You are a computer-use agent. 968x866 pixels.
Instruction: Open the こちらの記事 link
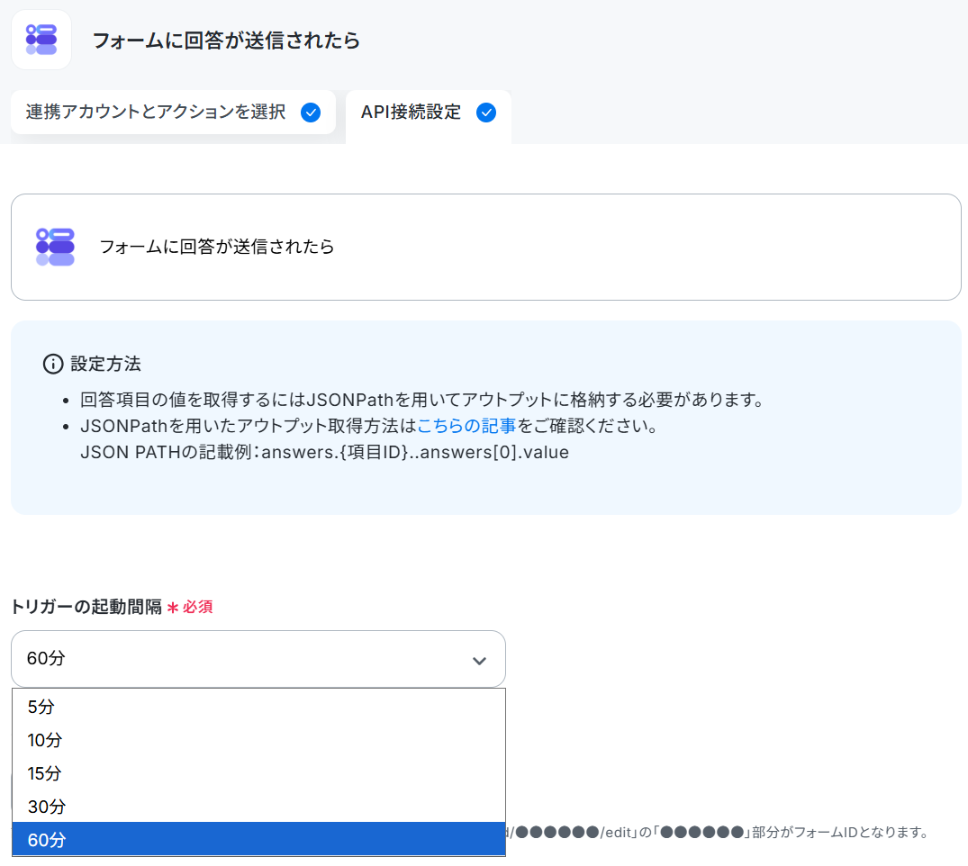point(466,426)
